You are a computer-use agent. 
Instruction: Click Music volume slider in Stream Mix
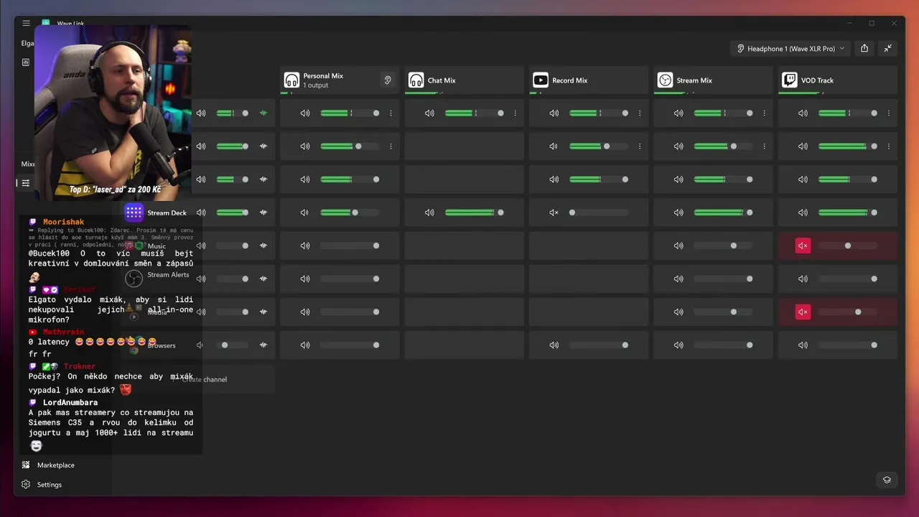click(724, 246)
